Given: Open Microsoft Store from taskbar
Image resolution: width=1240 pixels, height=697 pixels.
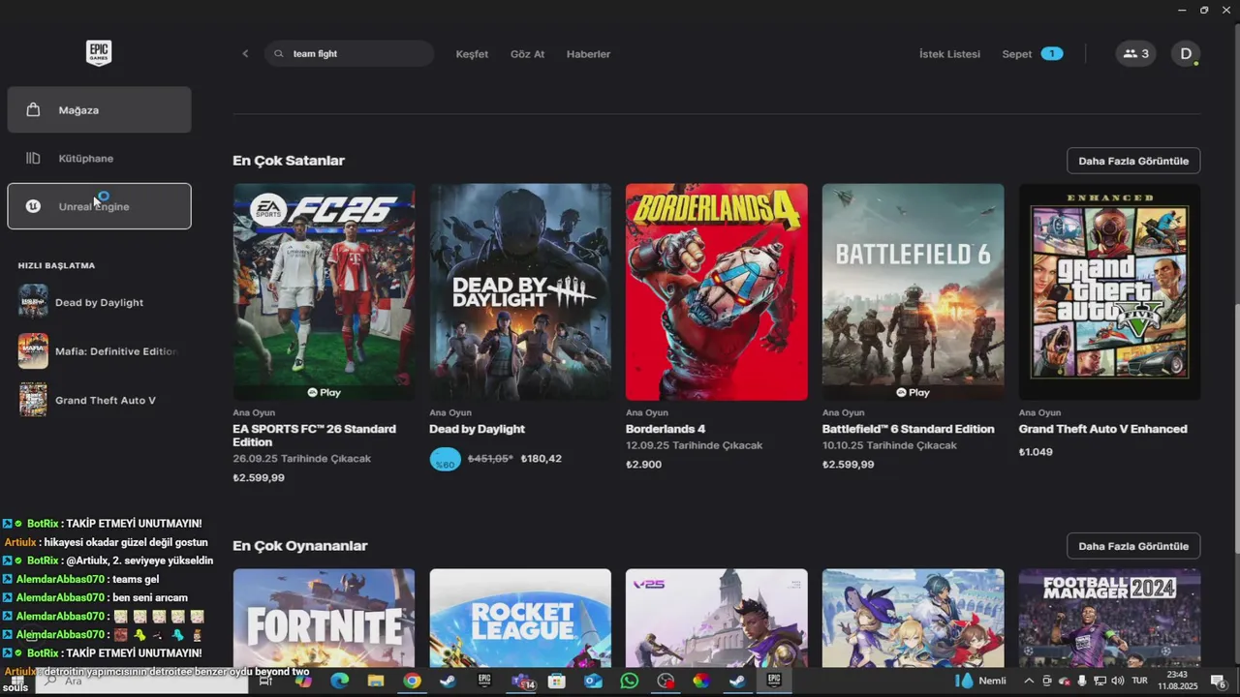Looking at the screenshot, I should tap(557, 681).
